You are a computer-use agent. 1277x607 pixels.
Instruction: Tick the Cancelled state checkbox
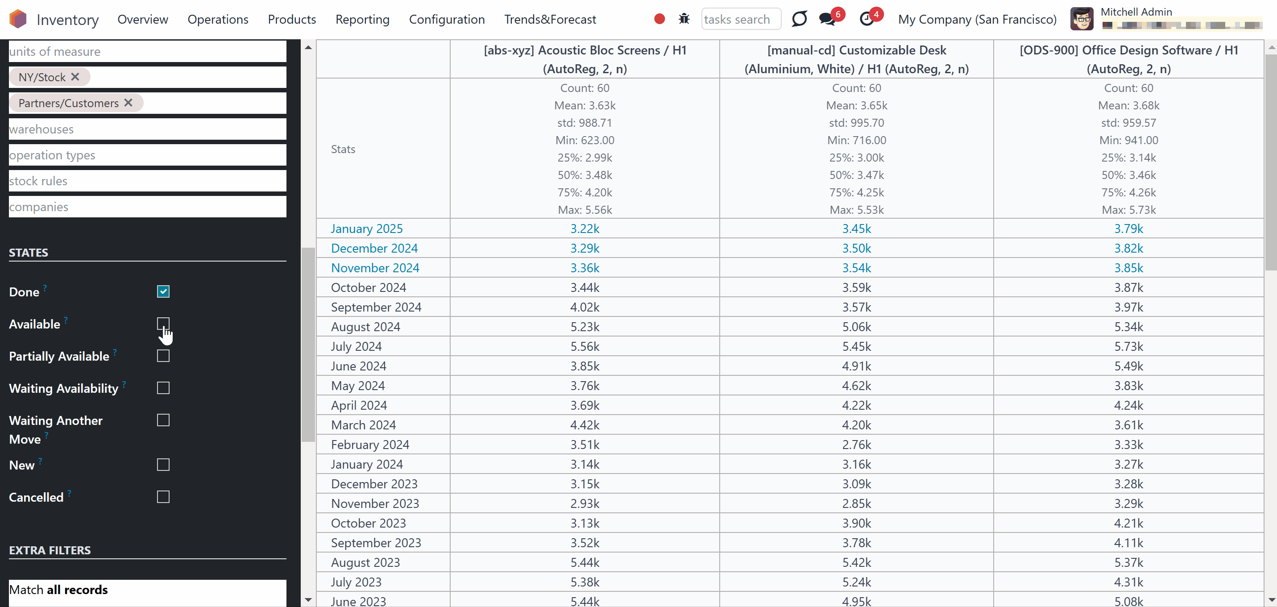pyautogui.click(x=163, y=497)
